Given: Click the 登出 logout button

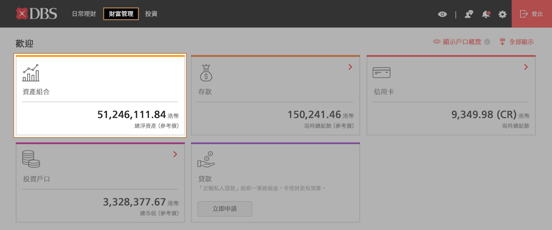Looking at the screenshot, I should pyautogui.click(x=531, y=14).
